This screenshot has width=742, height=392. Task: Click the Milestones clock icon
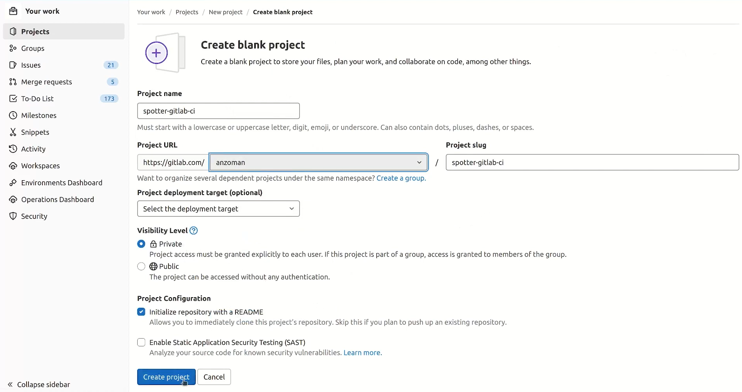coord(13,115)
